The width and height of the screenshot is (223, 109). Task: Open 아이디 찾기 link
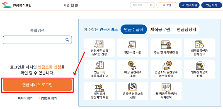25,98
